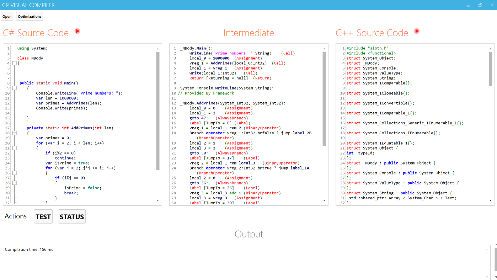Click the "// Provided By Framework" comment
This screenshot has width=497, height=280.
[206, 93]
